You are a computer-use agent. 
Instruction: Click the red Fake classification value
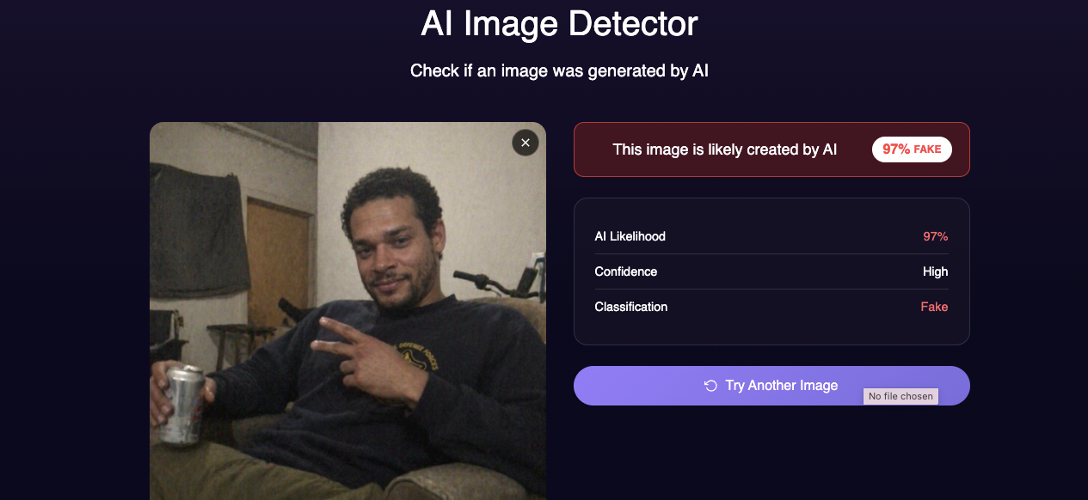point(934,307)
